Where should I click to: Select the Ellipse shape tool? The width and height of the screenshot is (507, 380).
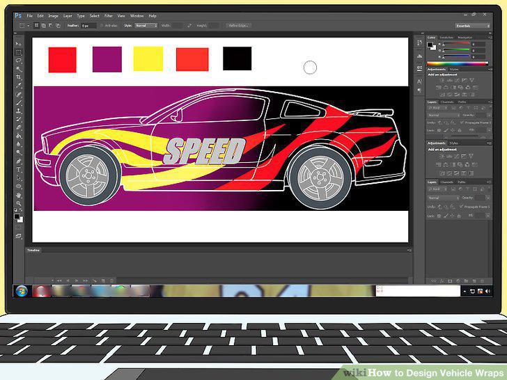click(x=19, y=187)
